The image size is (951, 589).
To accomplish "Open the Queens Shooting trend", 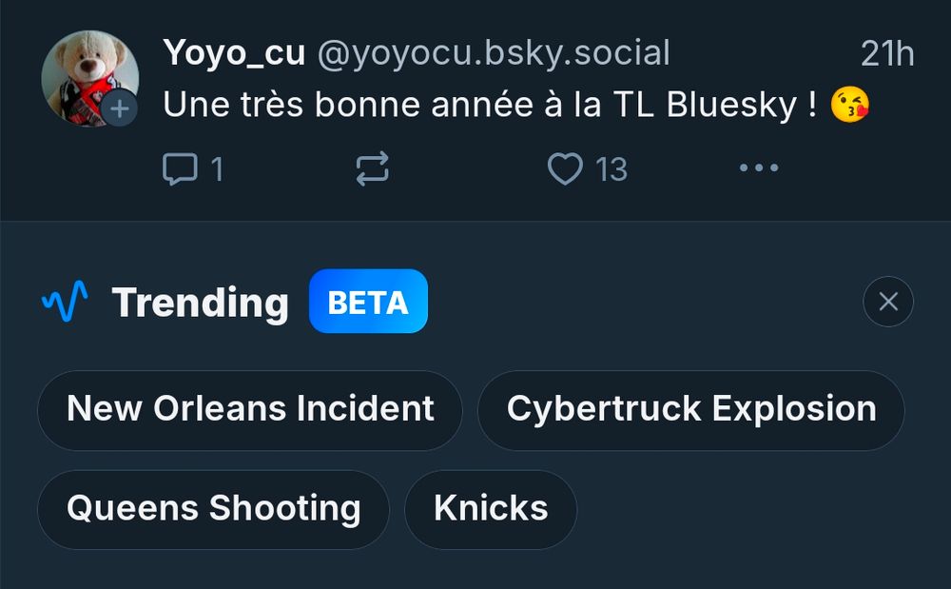I will click(x=212, y=509).
